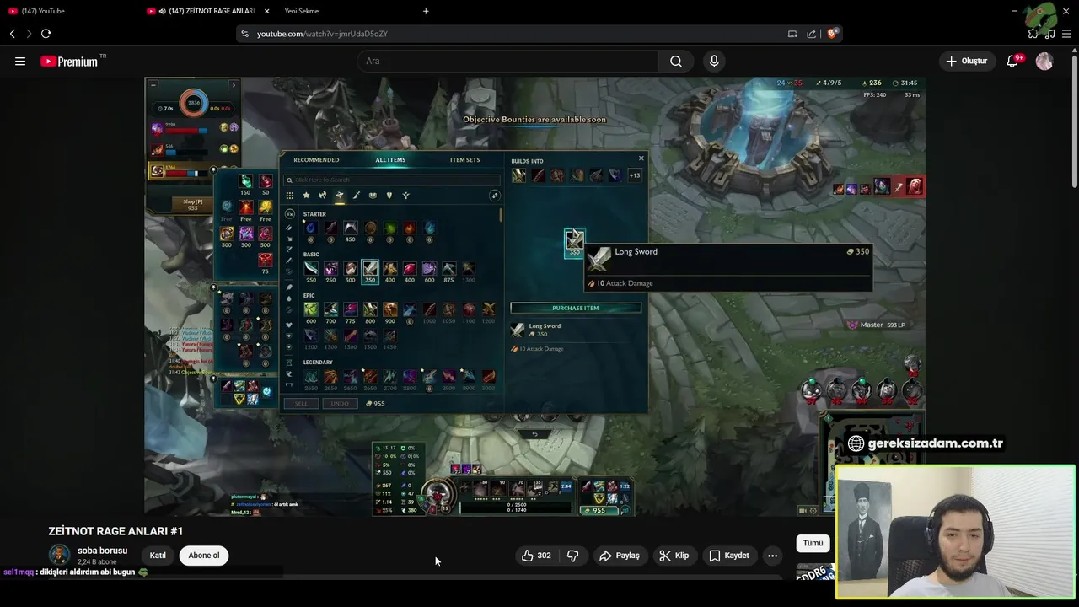Subscribe with the 'Abone ol' button

pyautogui.click(x=203, y=556)
